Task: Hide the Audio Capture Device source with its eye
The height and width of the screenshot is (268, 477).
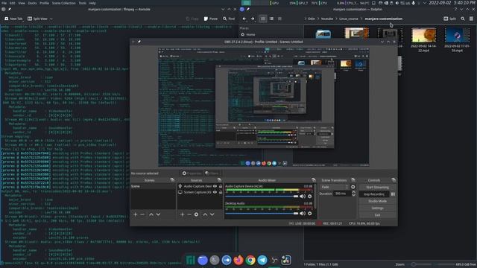Action: 215,186
